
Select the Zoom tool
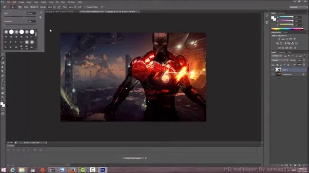point(2,97)
